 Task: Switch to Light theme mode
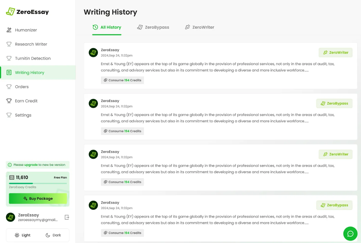tap(23, 235)
